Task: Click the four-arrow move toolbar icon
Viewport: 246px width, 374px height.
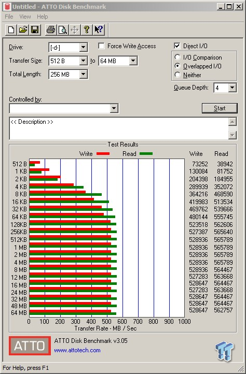Action: [75, 30]
